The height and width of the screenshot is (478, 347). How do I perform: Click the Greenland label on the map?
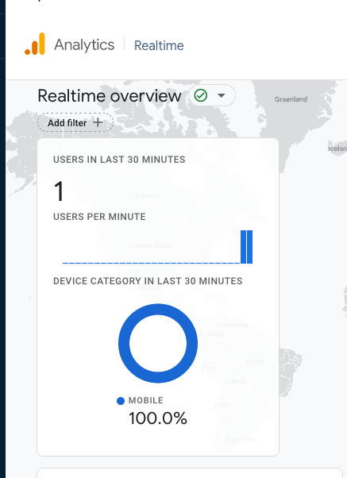(291, 99)
